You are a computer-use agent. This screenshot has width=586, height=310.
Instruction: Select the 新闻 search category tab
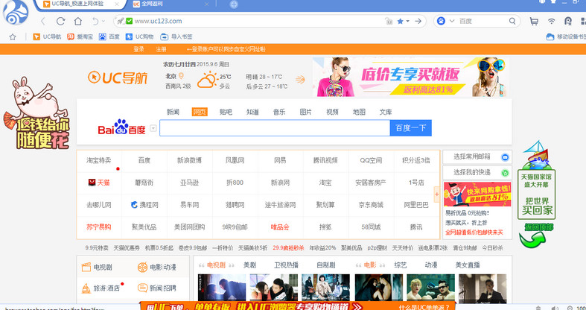pos(173,112)
